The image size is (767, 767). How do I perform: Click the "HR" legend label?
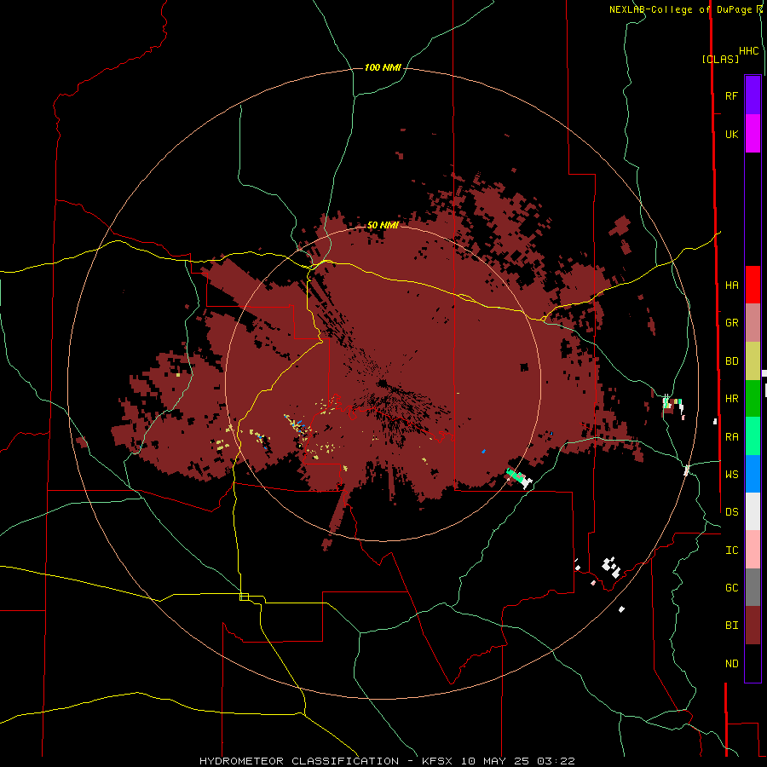click(x=731, y=399)
